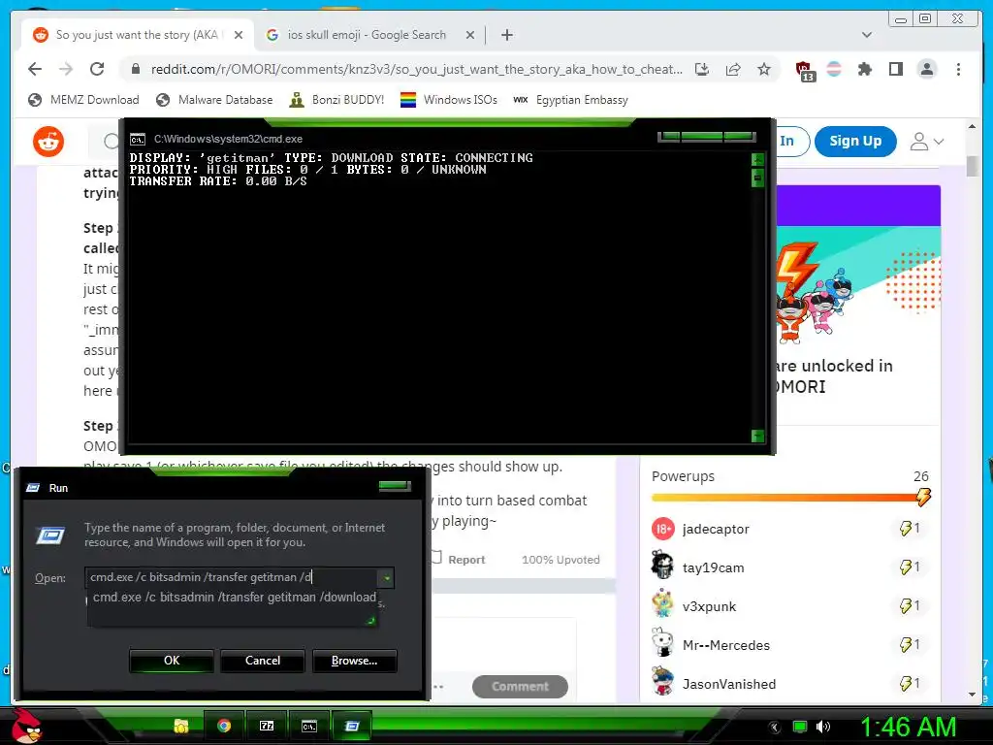Image resolution: width=993 pixels, height=745 pixels.
Task: Switch to the Run dialog taskbar button
Action: tap(351, 726)
